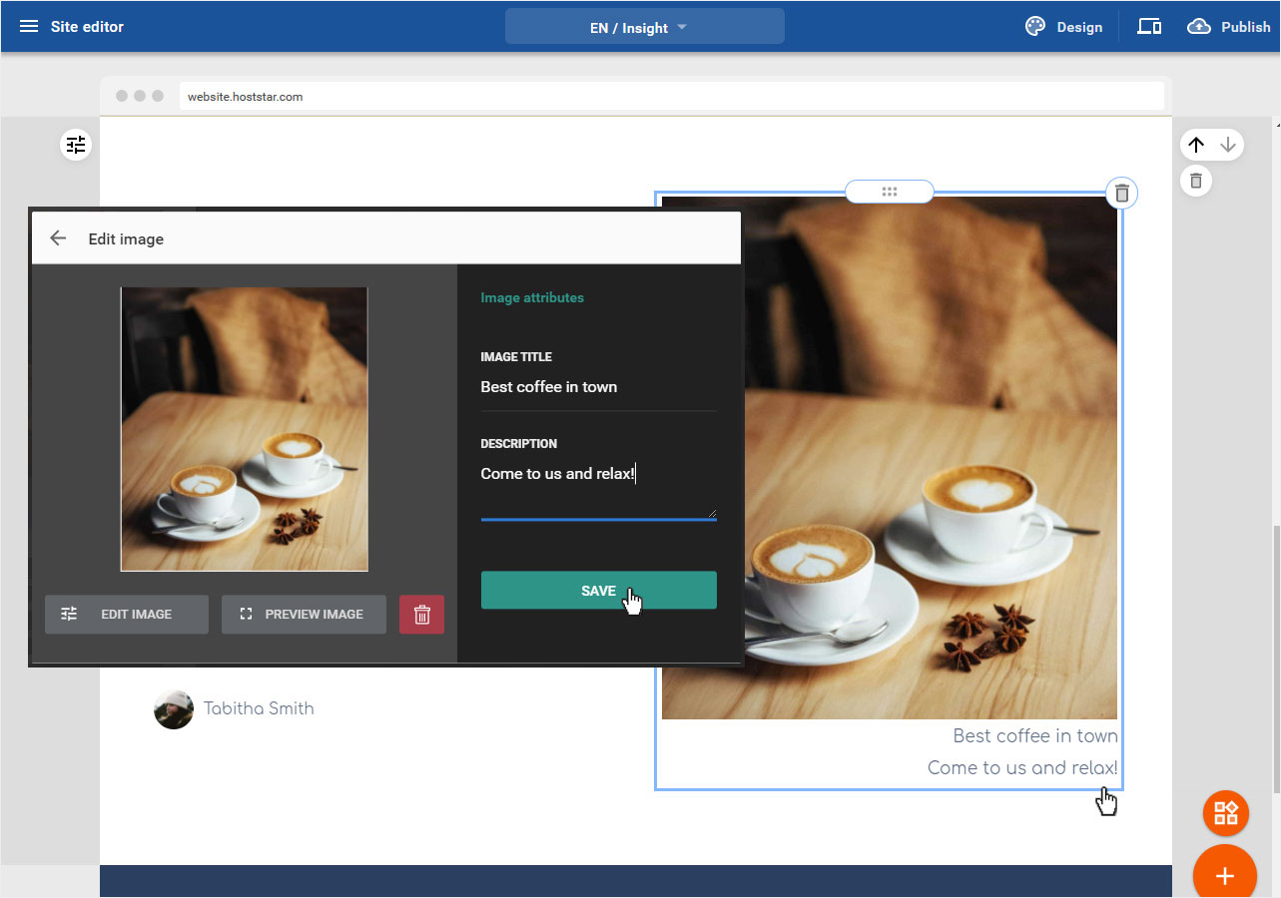This screenshot has height=898, width=1281.
Task: Delete section with the trash icon below arrows
Action: tap(1196, 181)
